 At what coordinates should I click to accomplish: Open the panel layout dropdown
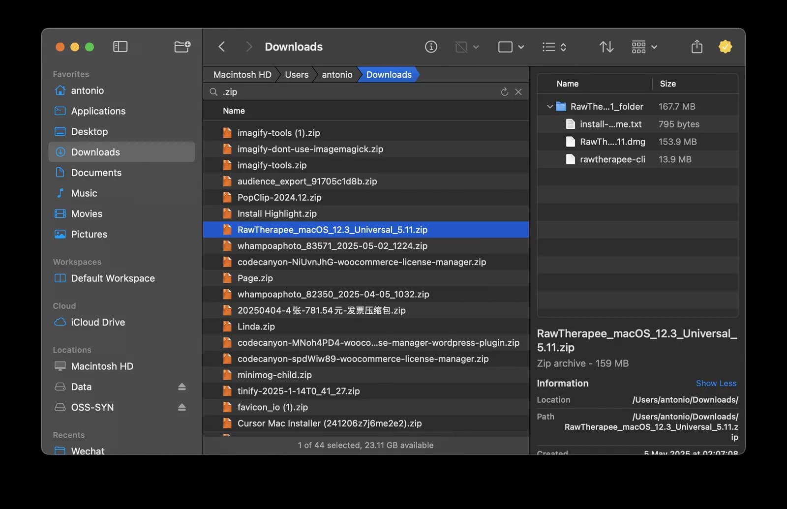point(511,47)
